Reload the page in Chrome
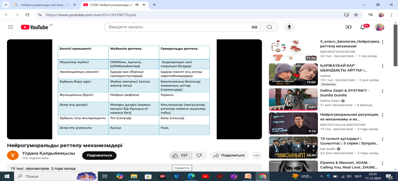The height and width of the screenshot is (181, 398). (28, 15)
